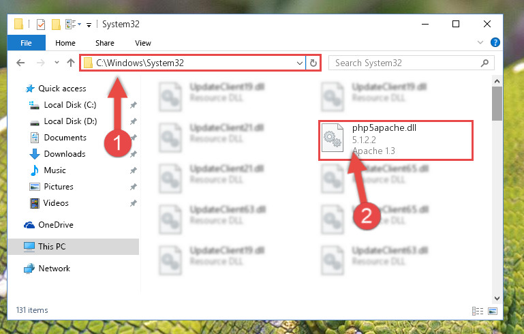Click the Up one level arrow
The image size is (524, 334).
click(70, 63)
